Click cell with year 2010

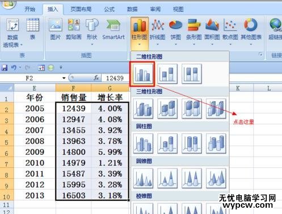point(35,163)
